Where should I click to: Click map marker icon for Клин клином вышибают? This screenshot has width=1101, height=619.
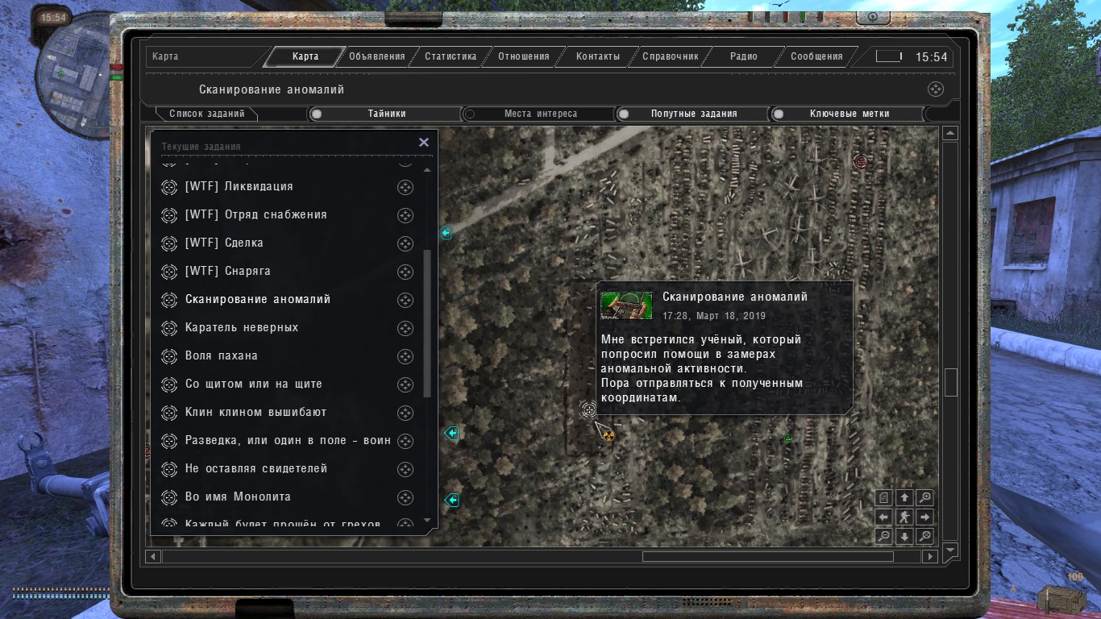(405, 413)
